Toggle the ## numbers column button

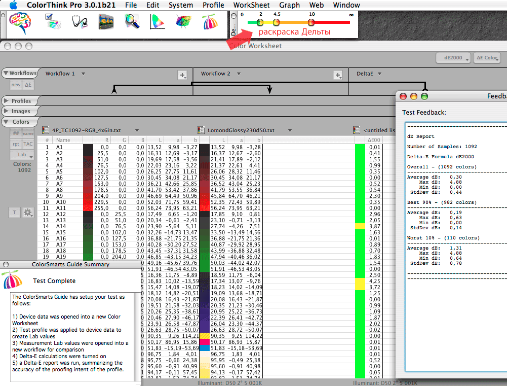pyautogui.click(x=16, y=133)
